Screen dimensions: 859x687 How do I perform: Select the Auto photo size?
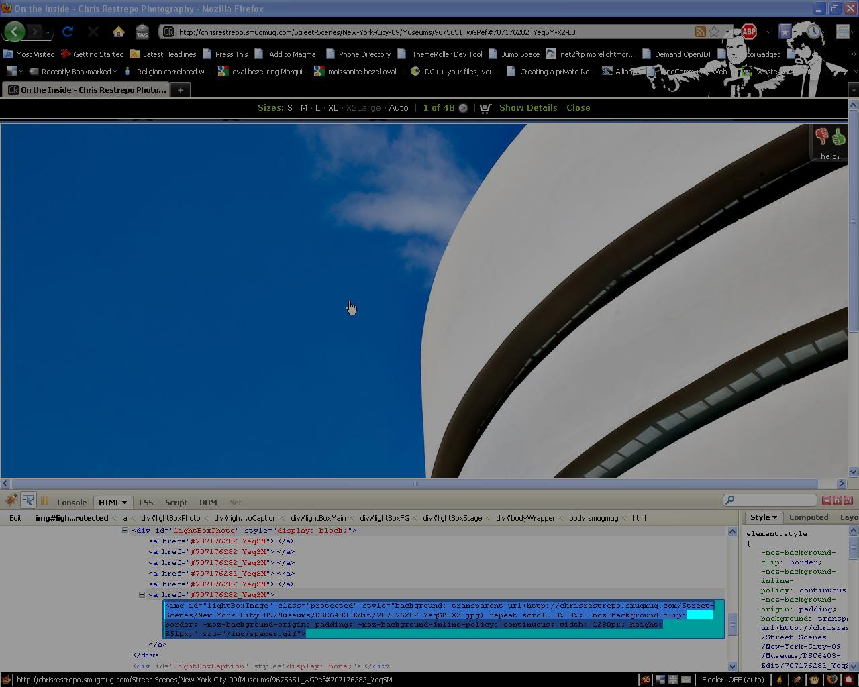click(399, 108)
